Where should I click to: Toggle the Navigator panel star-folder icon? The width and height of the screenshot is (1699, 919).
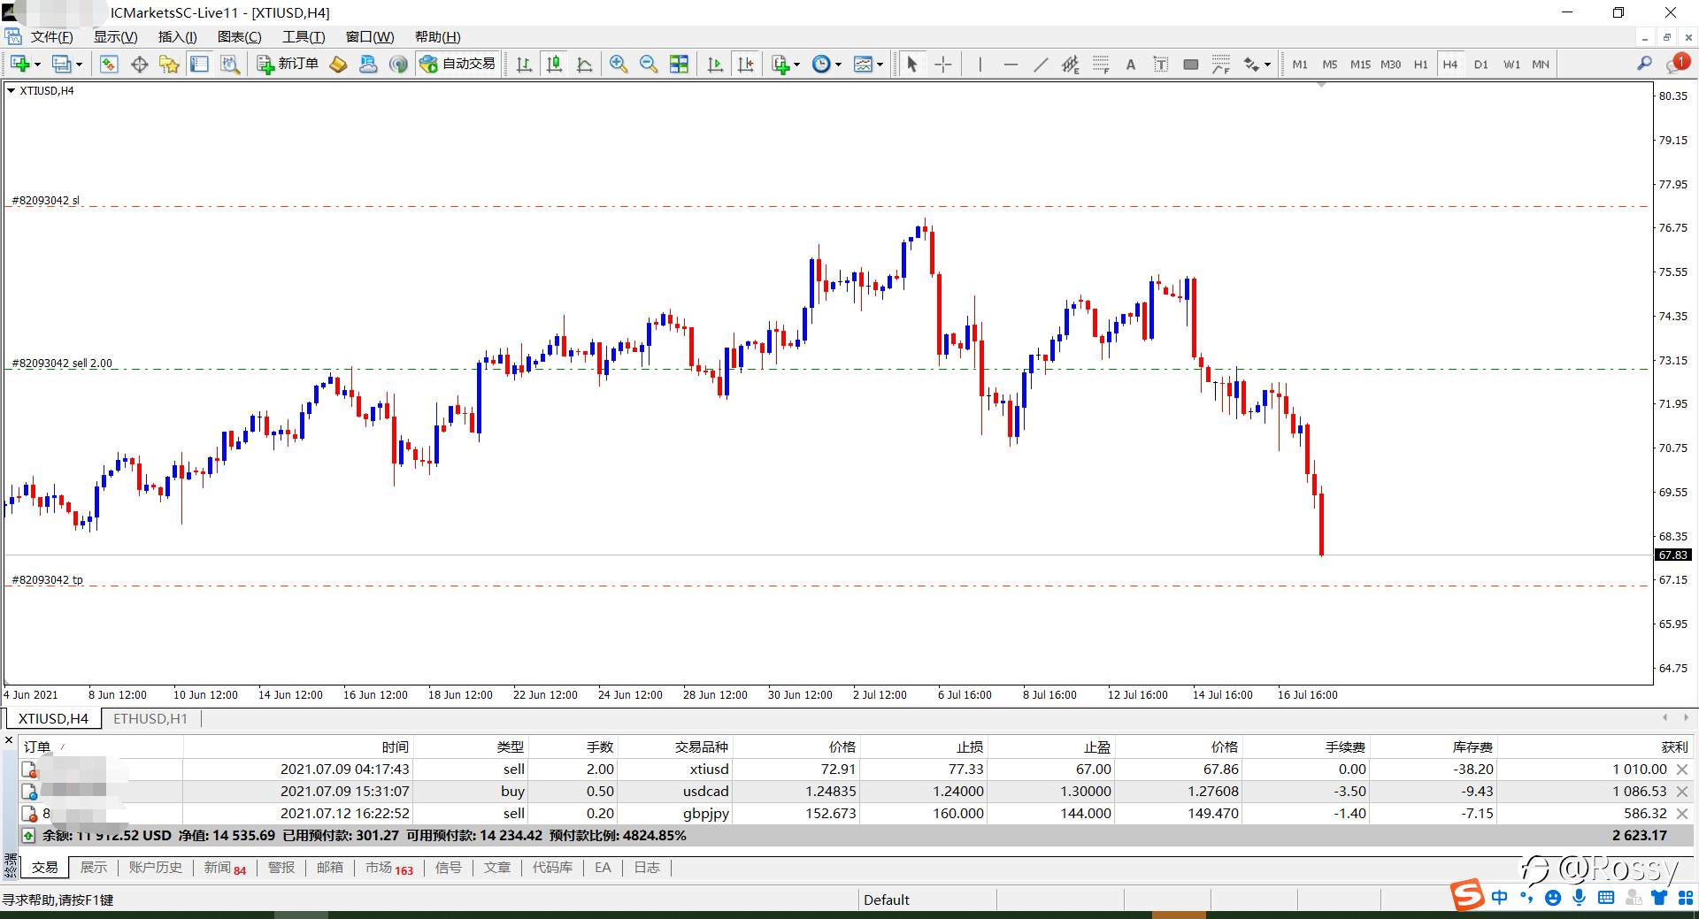(169, 64)
